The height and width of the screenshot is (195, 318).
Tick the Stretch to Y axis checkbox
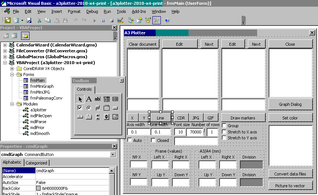click(x=224, y=138)
